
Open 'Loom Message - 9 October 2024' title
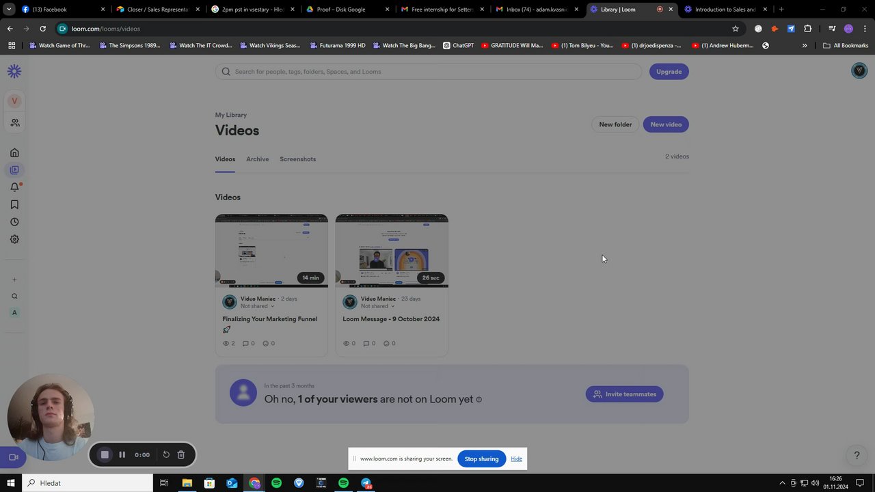point(391,319)
